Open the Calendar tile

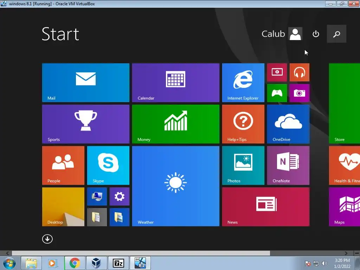point(176,83)
